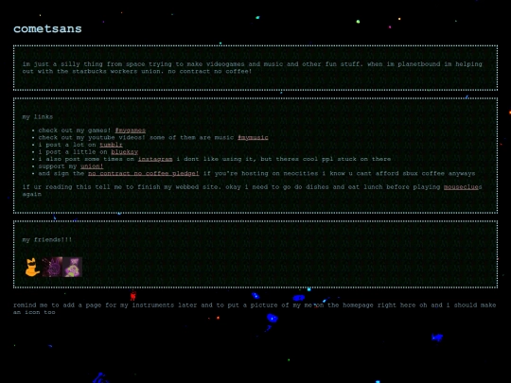Visit the bluesky link
Screen dimensions: 511x383
pos(124,151)
